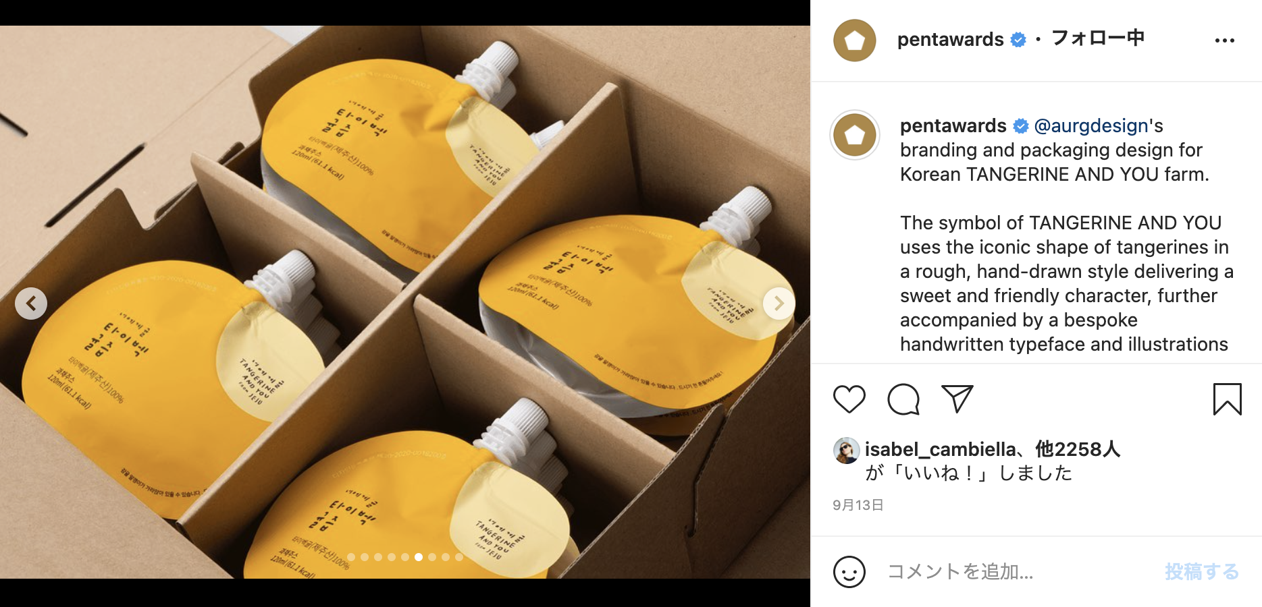The width and height of the screenshot is (1262, 607).
Task: Open pentawards username in post header
Action: tap(950, 40)
